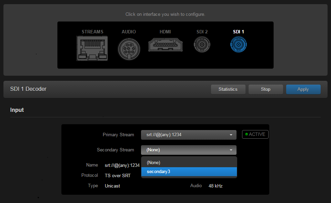The width and height of the screenshot is (331, 203).
Task: Stop the SDI 1 decoder
Action: [x=265, y=89]
